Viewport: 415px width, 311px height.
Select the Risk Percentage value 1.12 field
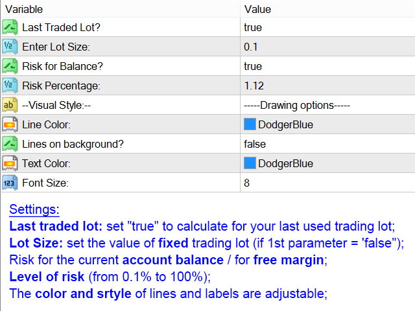point(327,86)
